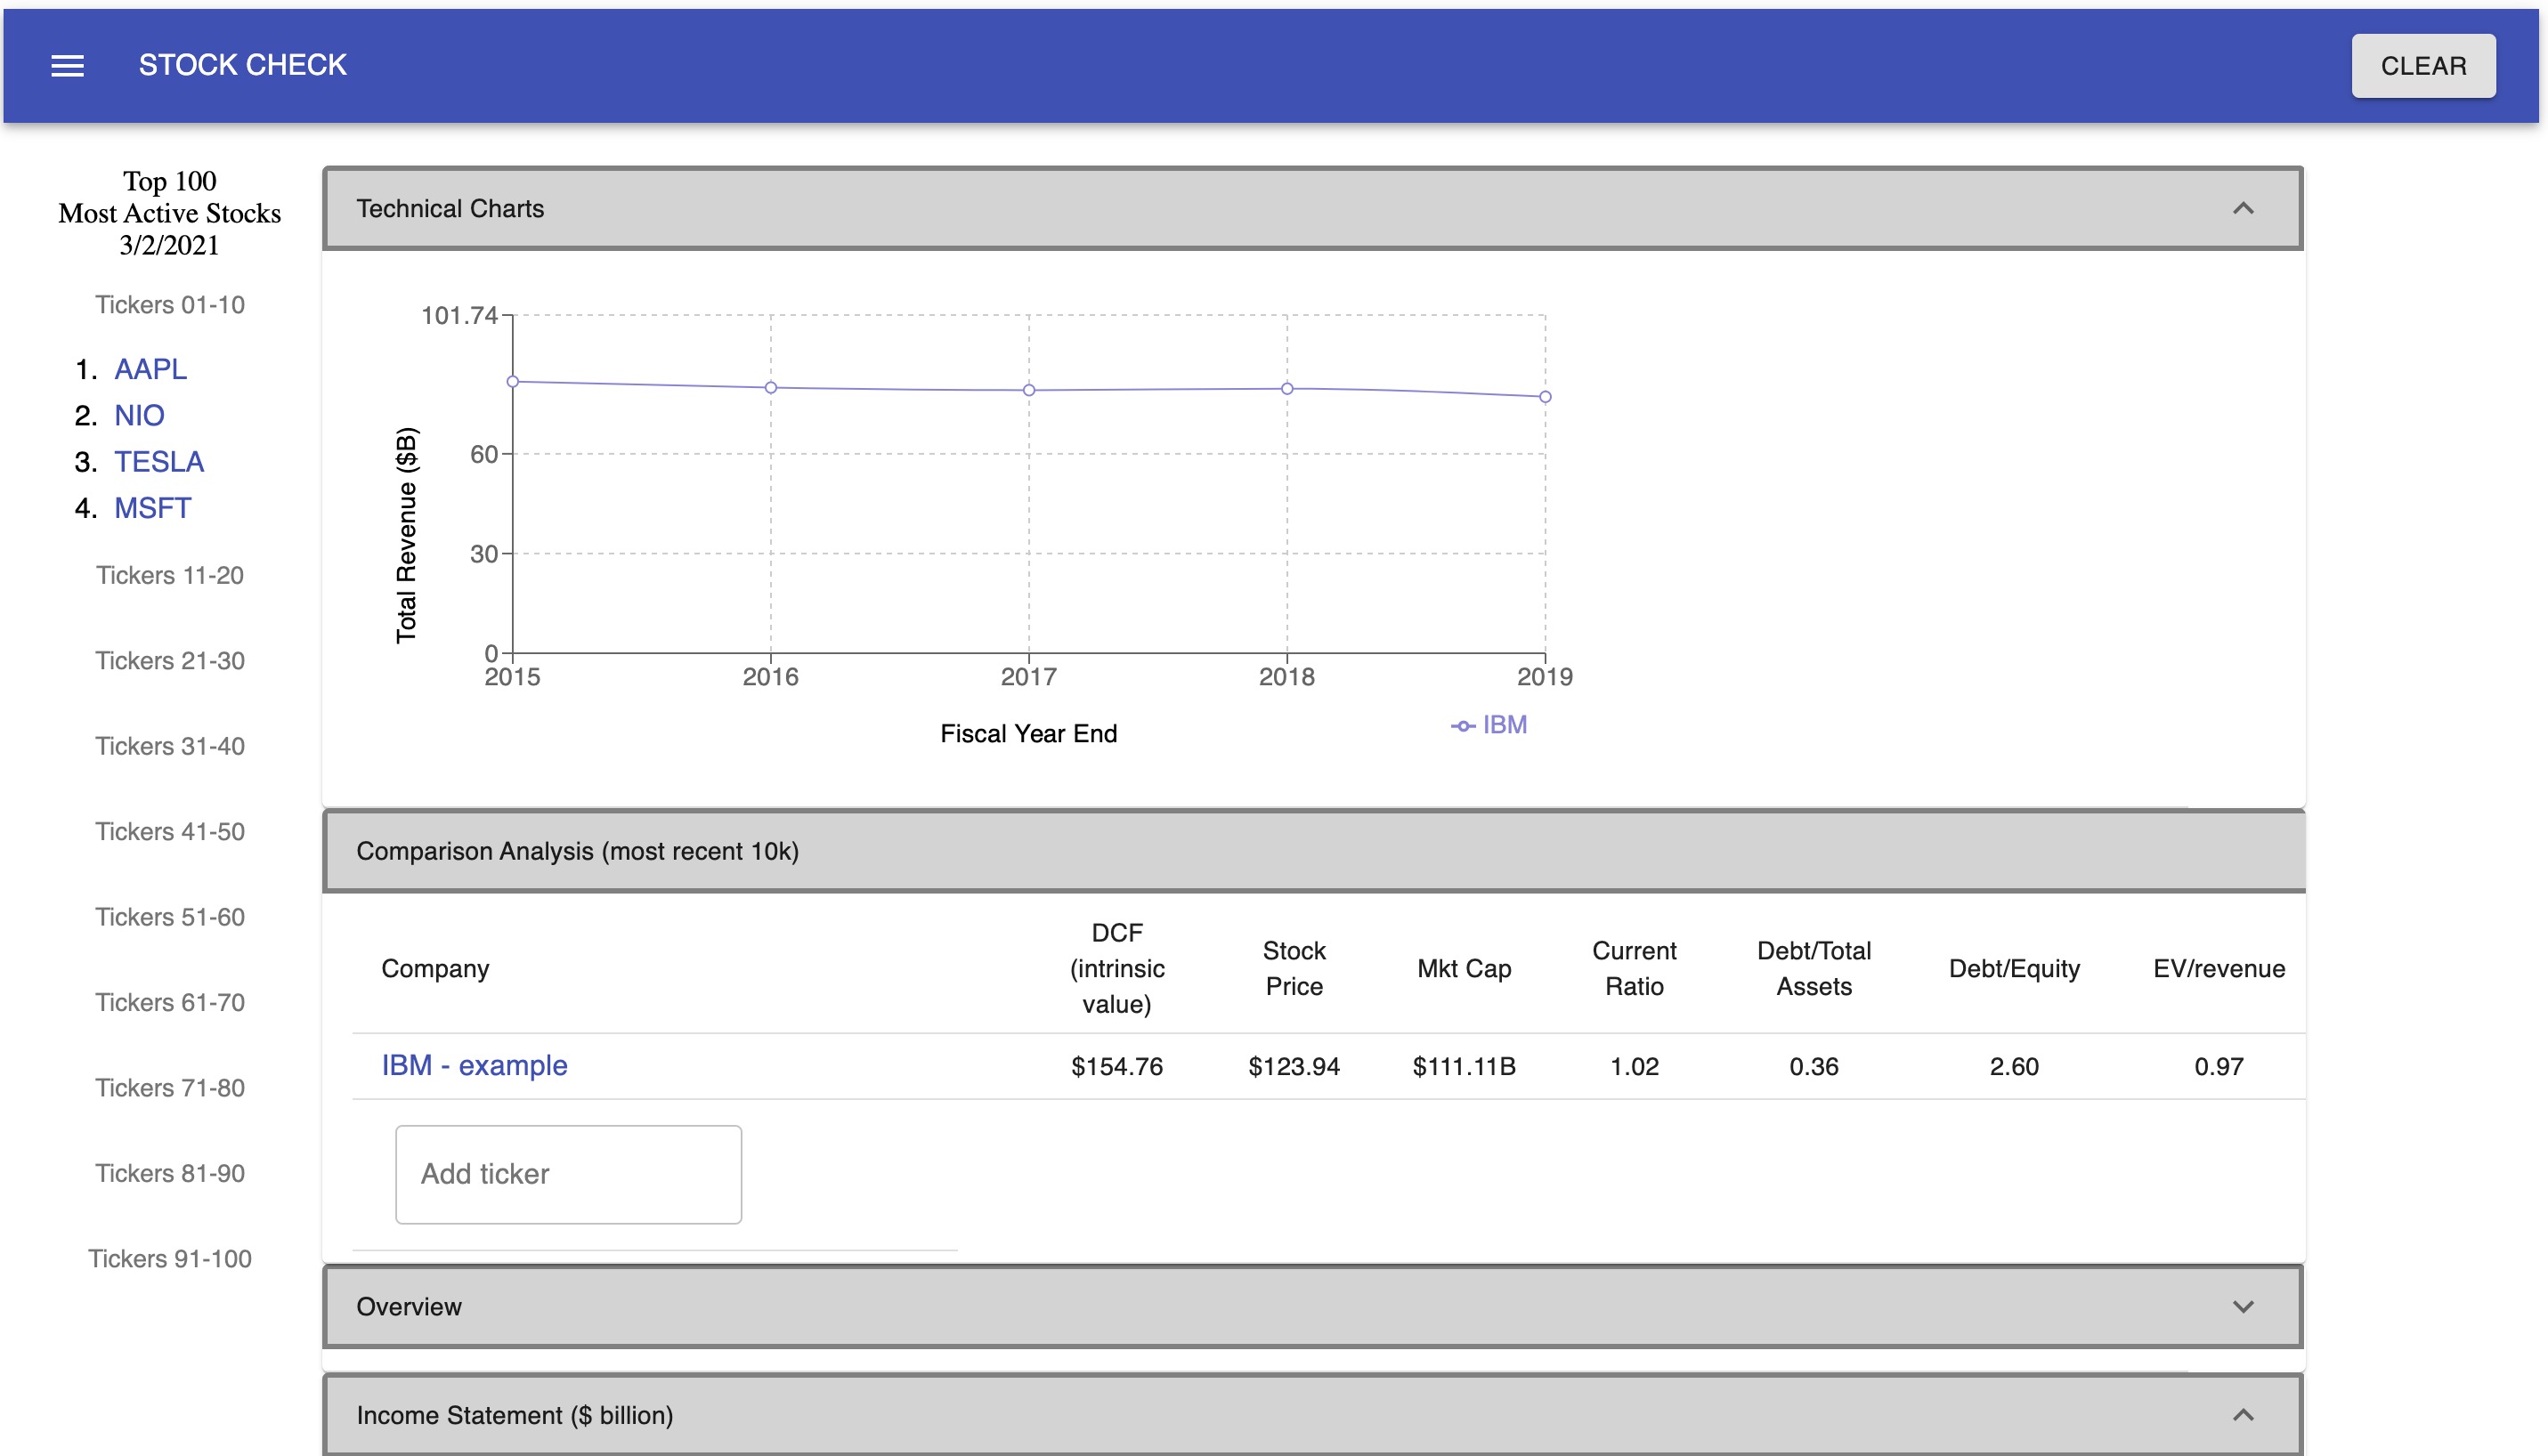Click the 0.36 debt/total assets cell
The width and height of the screenshot is (2548, 1456).
click(x=1814, y=1066)
